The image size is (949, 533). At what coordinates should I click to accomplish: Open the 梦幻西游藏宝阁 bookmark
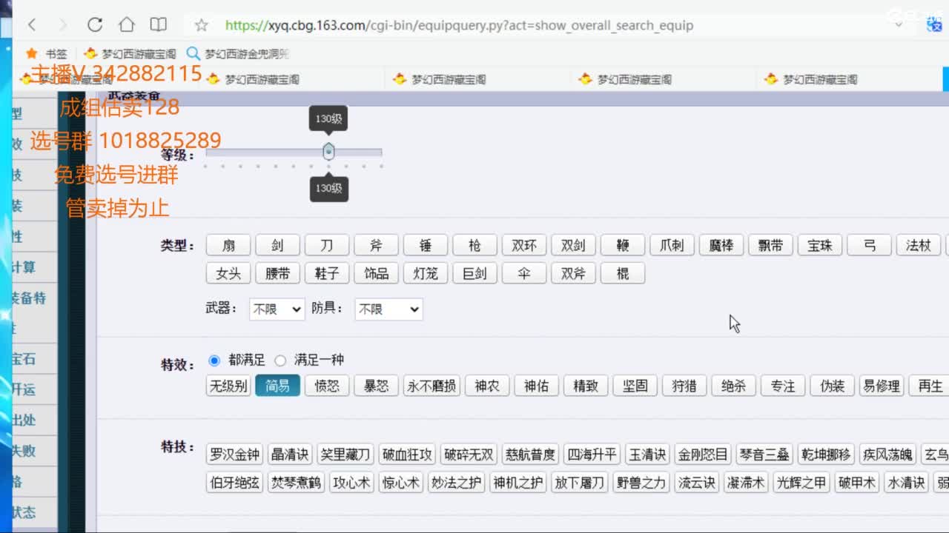(x=130, y=53)
